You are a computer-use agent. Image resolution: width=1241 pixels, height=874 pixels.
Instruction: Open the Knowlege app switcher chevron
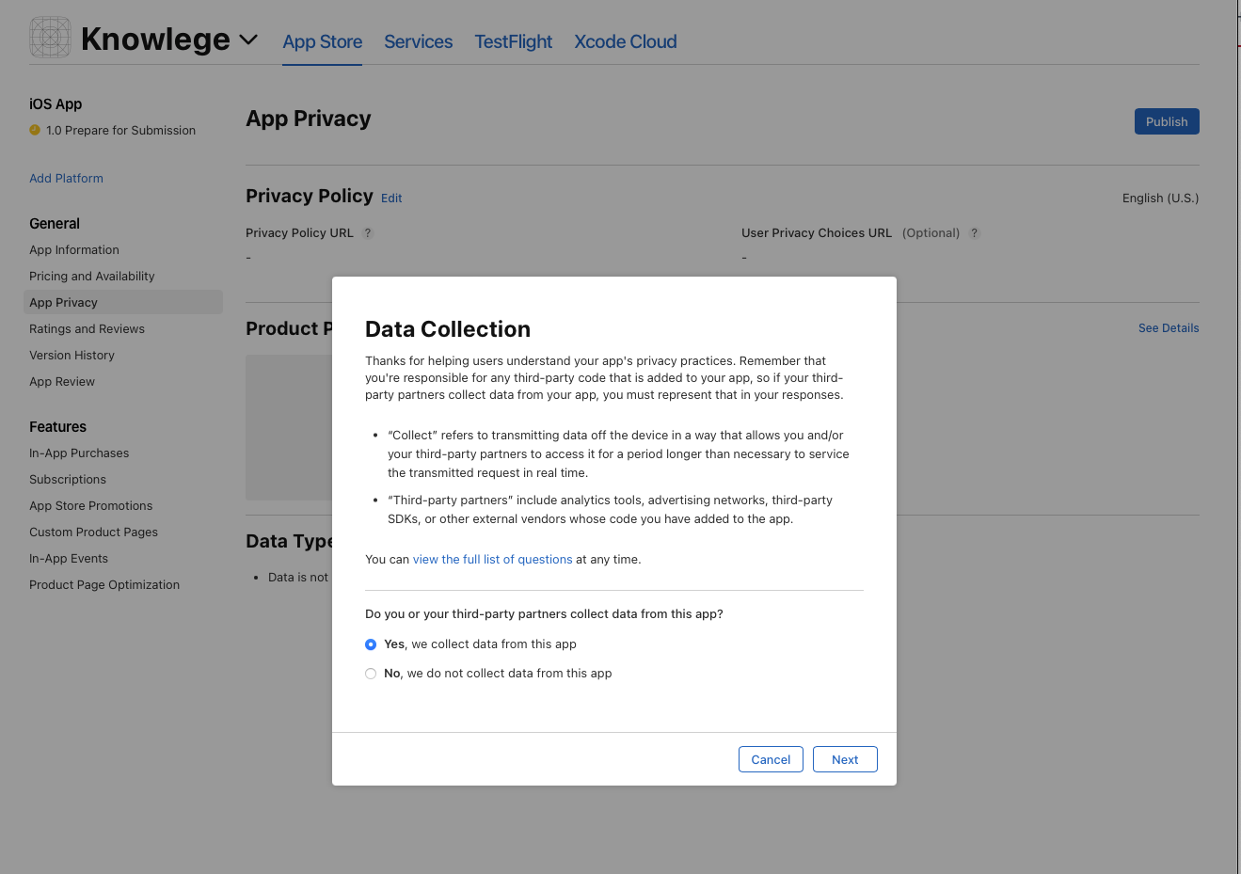[x=248, y=40]
